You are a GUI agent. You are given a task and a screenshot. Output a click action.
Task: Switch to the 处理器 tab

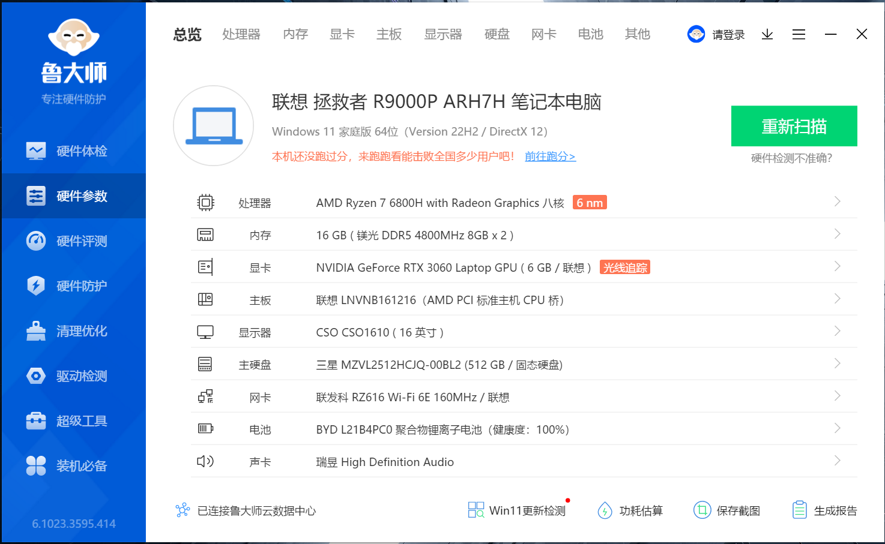[x=241, y=34]
